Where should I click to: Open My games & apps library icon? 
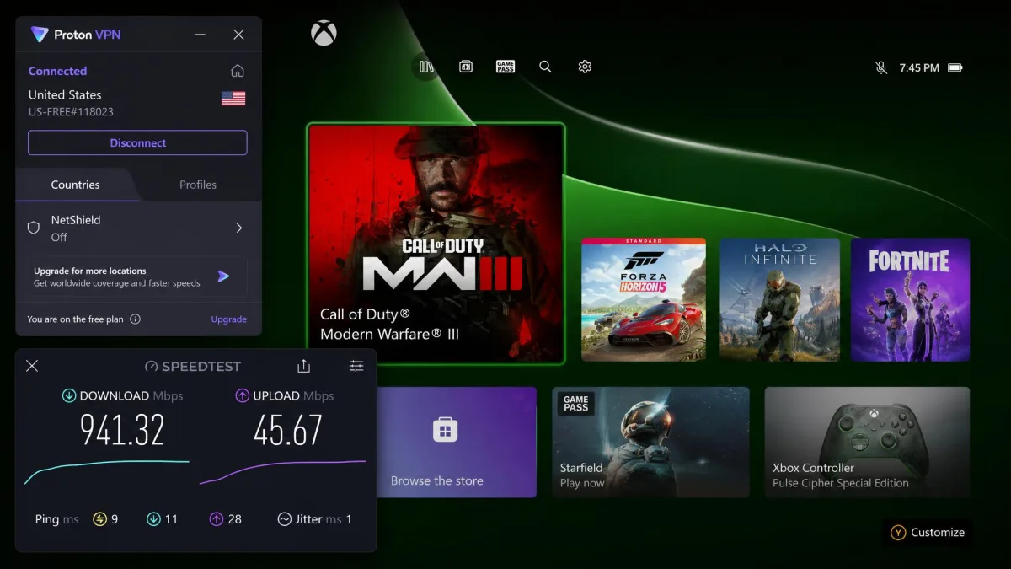coord(426,67)
